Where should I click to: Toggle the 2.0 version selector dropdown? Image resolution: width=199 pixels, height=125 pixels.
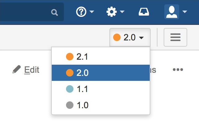pos(130,38)
